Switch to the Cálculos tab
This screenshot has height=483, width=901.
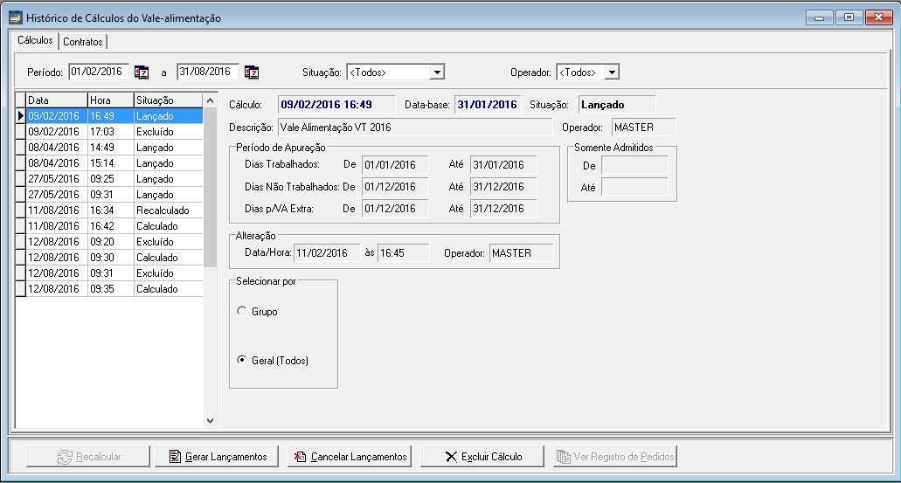(x=35, y=41)
